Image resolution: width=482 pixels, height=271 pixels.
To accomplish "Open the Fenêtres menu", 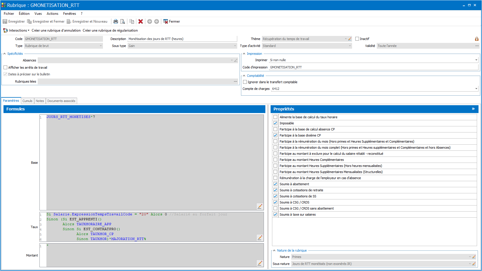I will pos(70,14).
